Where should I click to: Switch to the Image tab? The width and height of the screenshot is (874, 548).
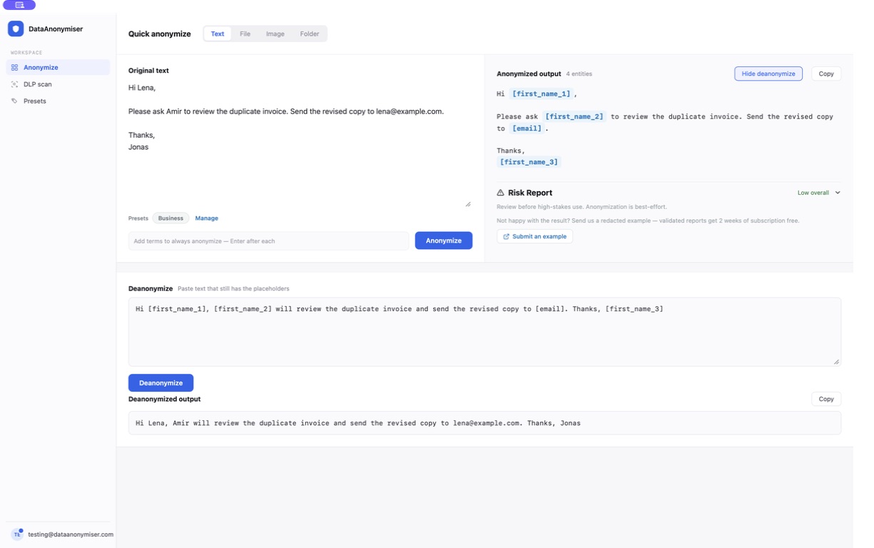[x=275, y=34]
